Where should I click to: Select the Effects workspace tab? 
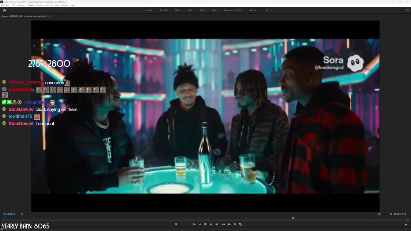coord(202,10)
